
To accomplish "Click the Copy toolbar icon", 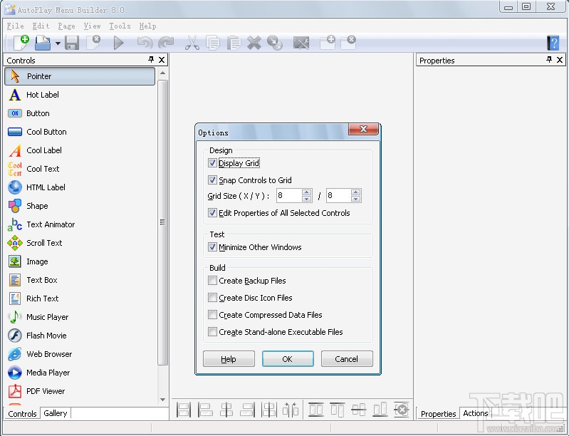I will [x=213, y=43].
